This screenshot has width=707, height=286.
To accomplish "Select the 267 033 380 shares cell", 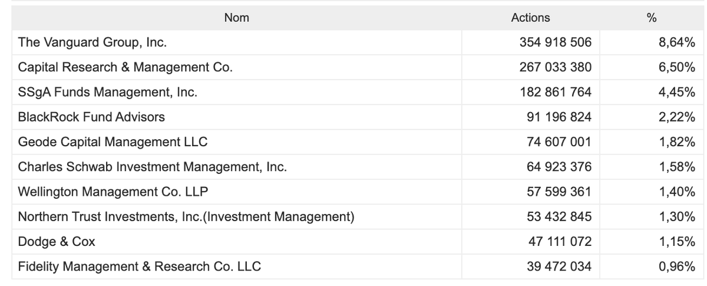I will click(556, 67).
